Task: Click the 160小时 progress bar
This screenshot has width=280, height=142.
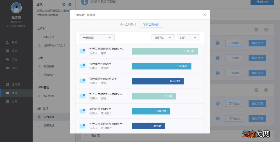Action: coord(158,81)
